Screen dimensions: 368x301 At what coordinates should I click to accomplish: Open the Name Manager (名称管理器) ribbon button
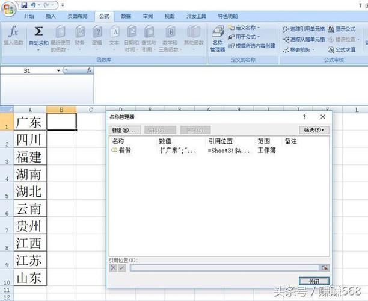point(218,39)
